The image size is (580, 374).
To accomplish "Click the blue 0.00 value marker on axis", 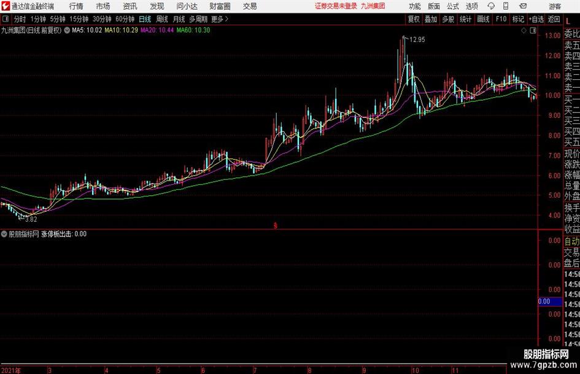I will 550,302.
